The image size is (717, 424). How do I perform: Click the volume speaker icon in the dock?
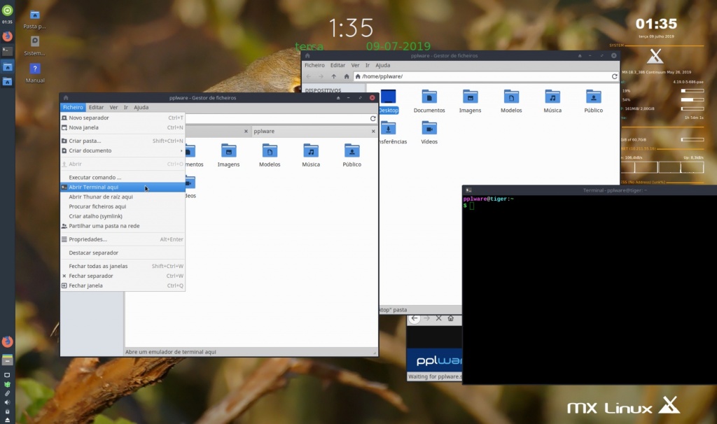click(x=8, y=402)
